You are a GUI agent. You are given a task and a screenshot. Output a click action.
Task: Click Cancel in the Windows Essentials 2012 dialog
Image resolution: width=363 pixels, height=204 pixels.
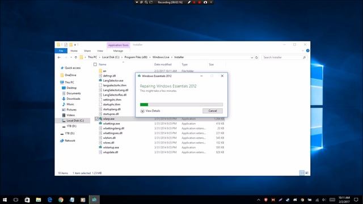click(x=213, y=111)
